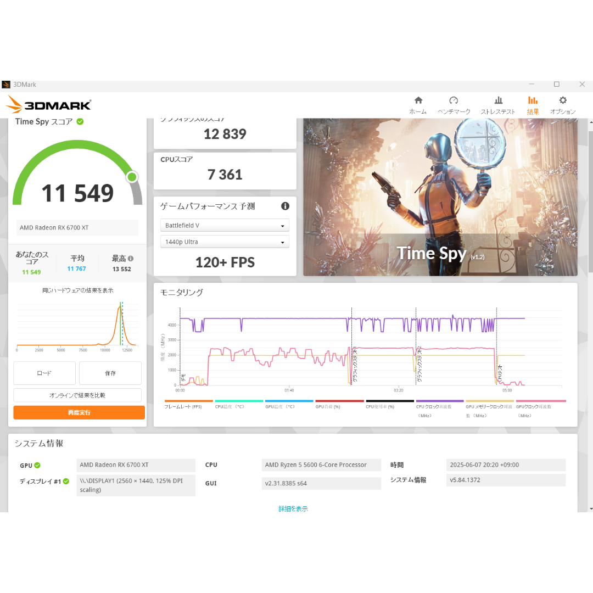Viewport: 593px width, 593px height.
Task: Open the オプション gear icon
Action: coord(563,100)
